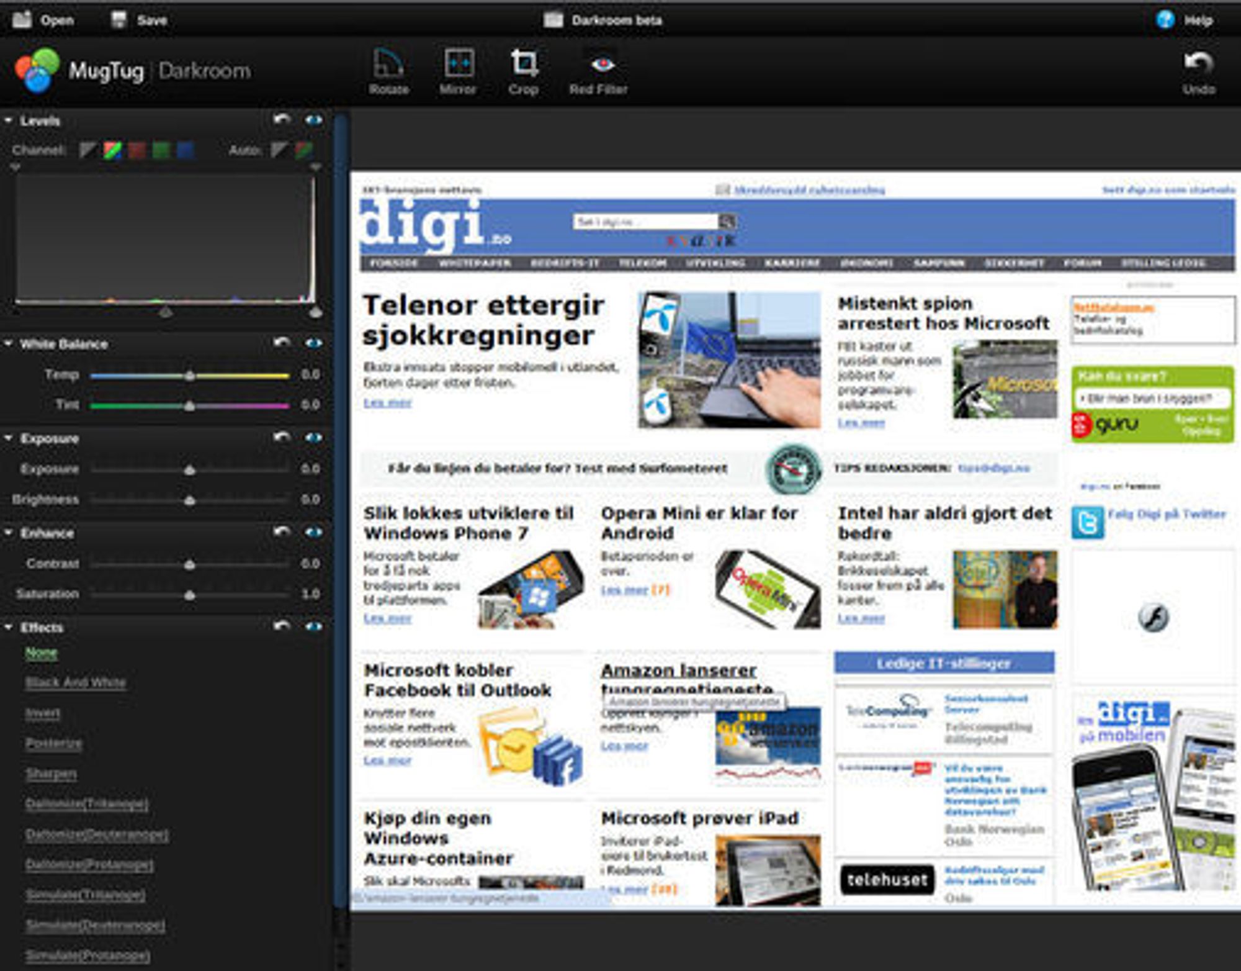This screenshot has width=1241, height=971.
Task: Click the left panel vertical scrollbar
Action: pos(340,509)
